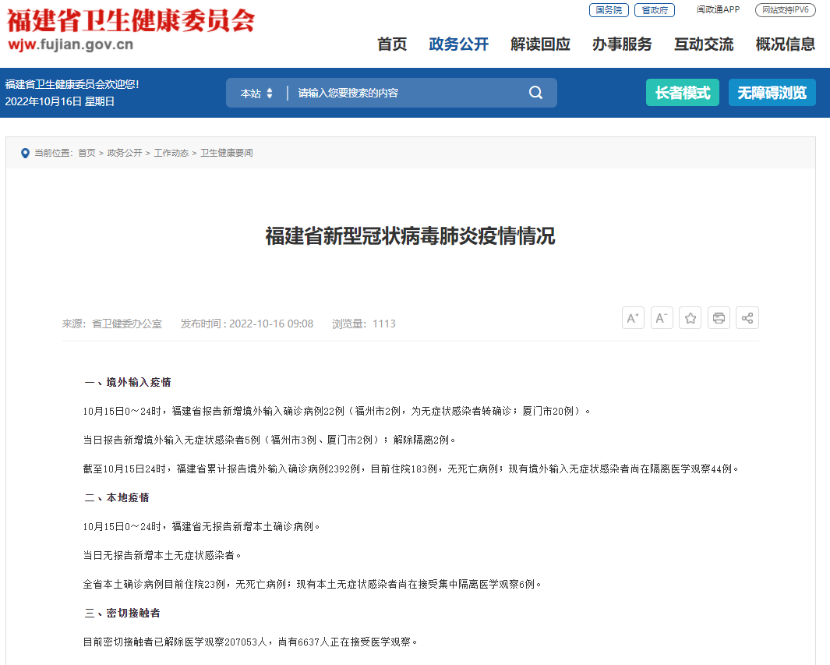Click the location pin breadcrumb icon
Viewport: 830px width, 665px height.
point(25,153)
